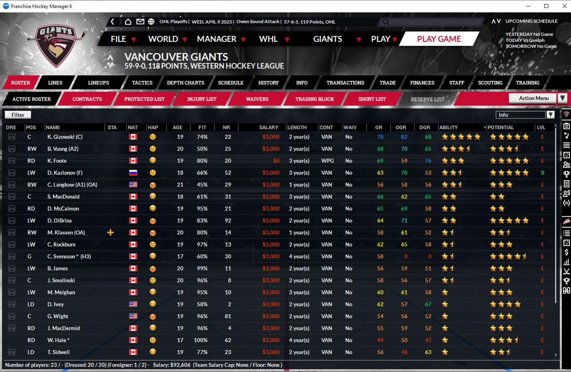Image resolution: width=571 pixels, height=372 pixels.
Task: Click the Russian flag for D. Kazionov
Action: click(133, 173)
